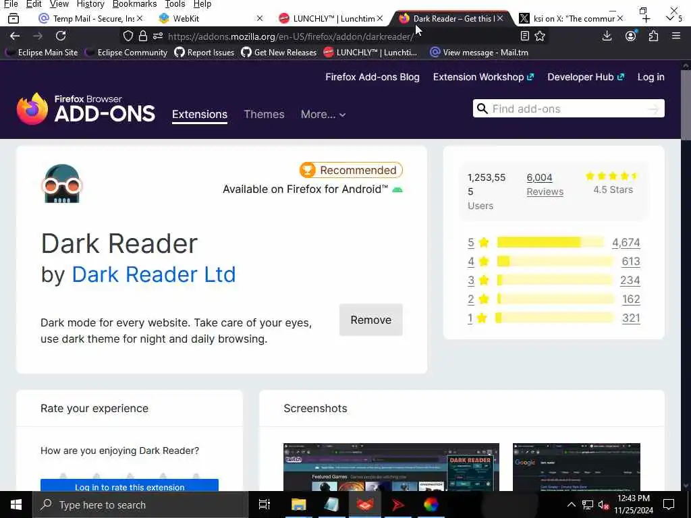Open the Get New Releases bookmark

point(279,53)
